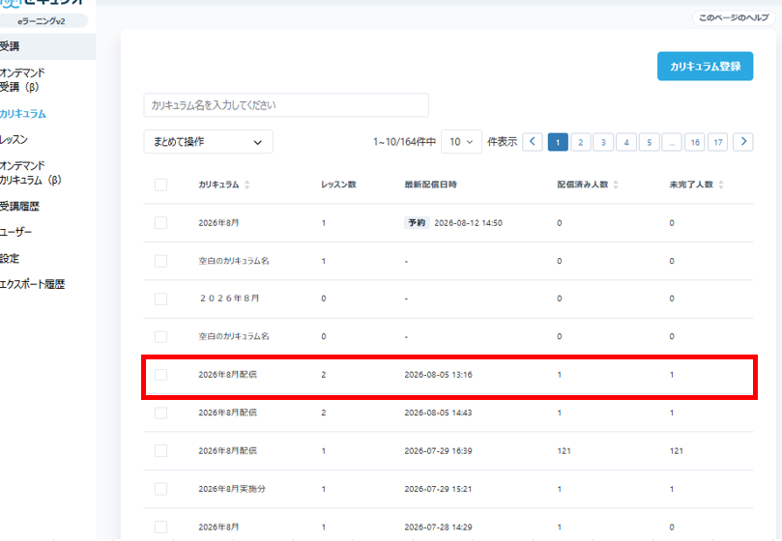
Task: Click the date 2026-07-28 14:29
Action: (x=439, y=527)
